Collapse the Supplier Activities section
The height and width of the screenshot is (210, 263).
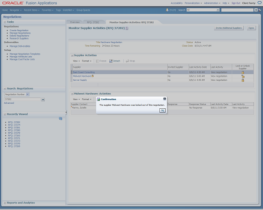tap(72, 55)
